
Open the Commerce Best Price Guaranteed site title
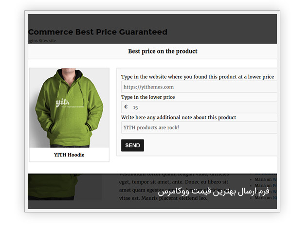97,32
